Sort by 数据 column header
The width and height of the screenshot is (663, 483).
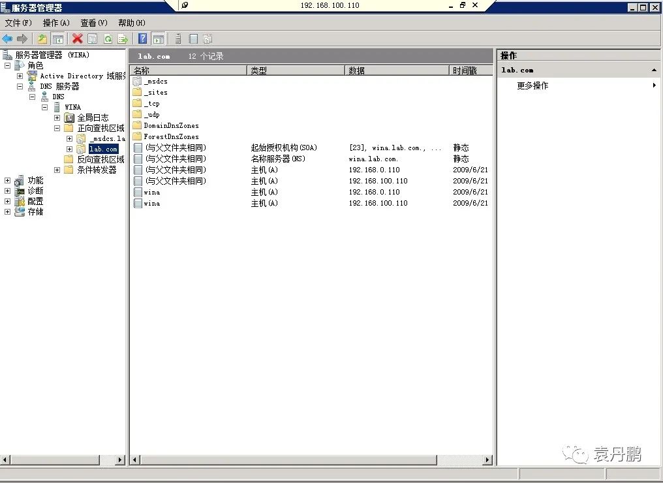pos(397,70)
